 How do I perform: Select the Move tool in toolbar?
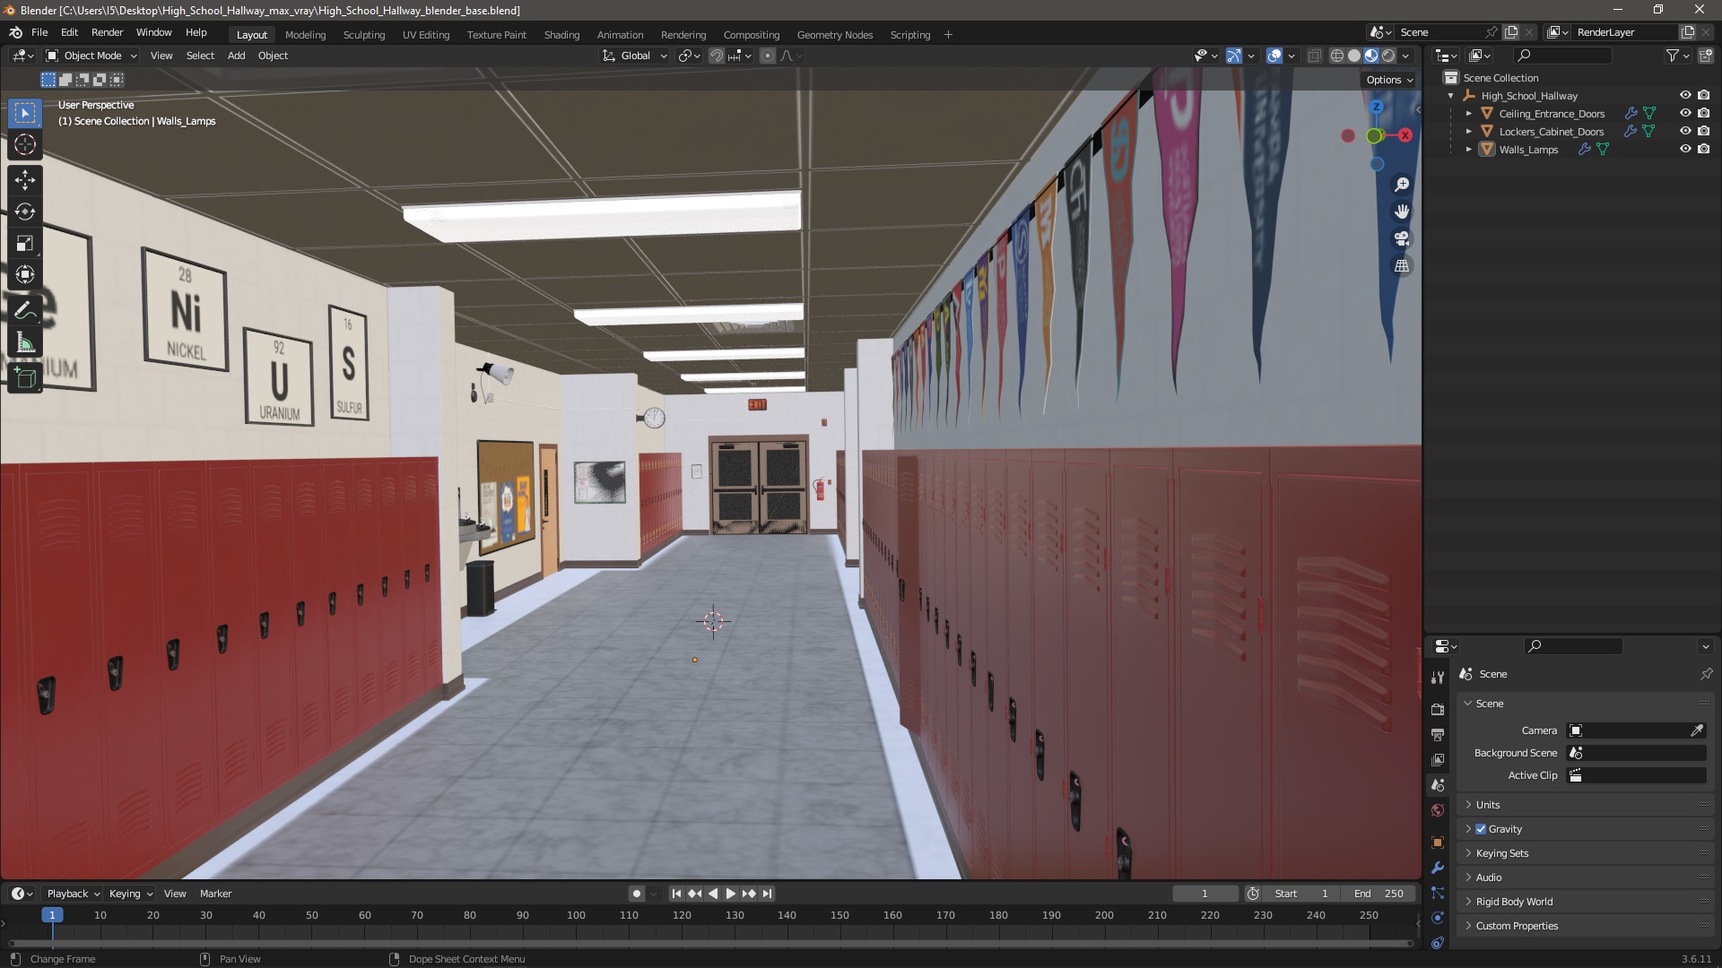point(25,179)
